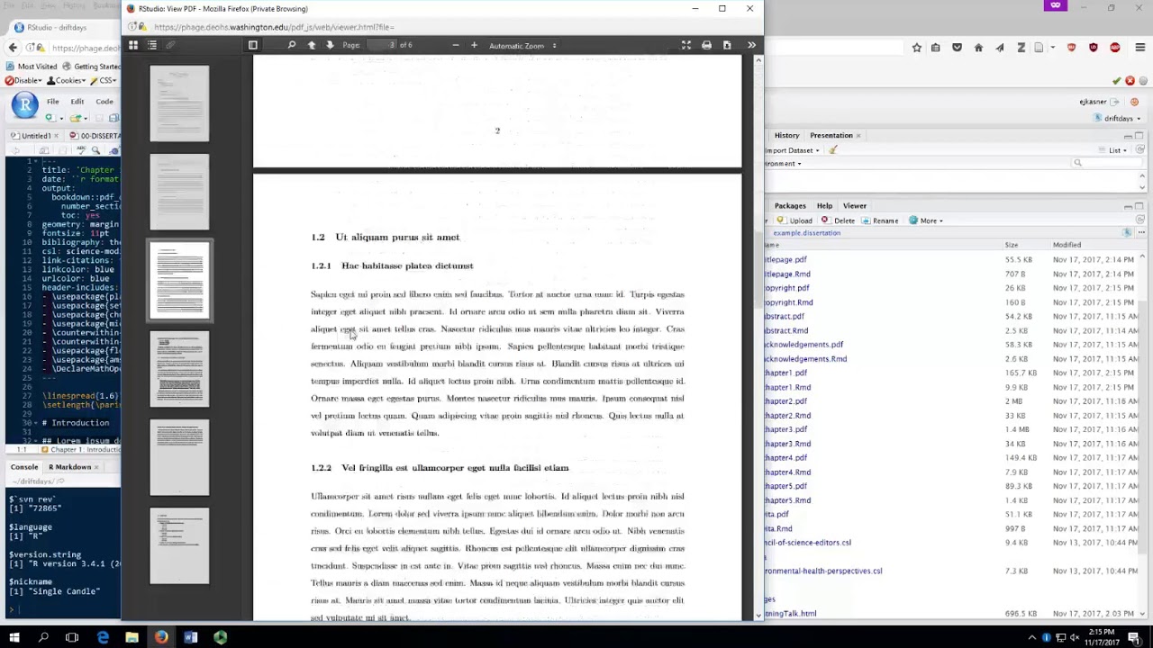Print the PDF document

(x=706, y=45)
